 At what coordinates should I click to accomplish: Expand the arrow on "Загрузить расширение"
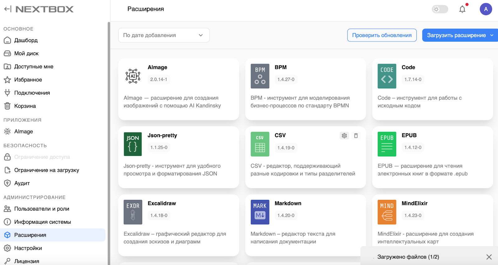coord(492,35)
